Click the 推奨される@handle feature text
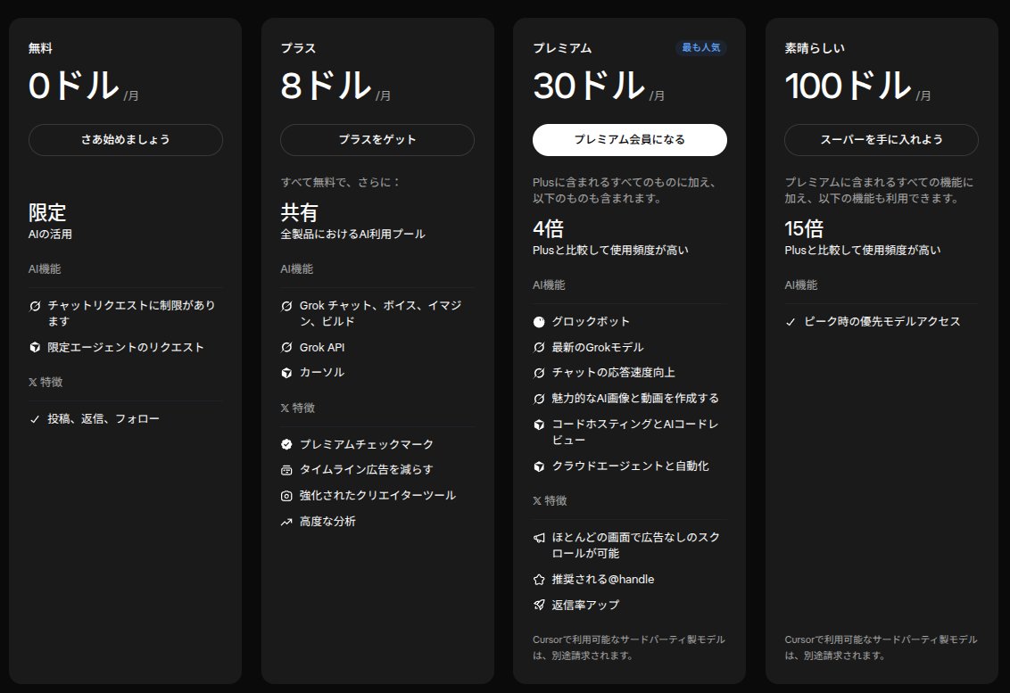Image resolution: width=1010 pixels, height=693 pixels. (603, 580)
